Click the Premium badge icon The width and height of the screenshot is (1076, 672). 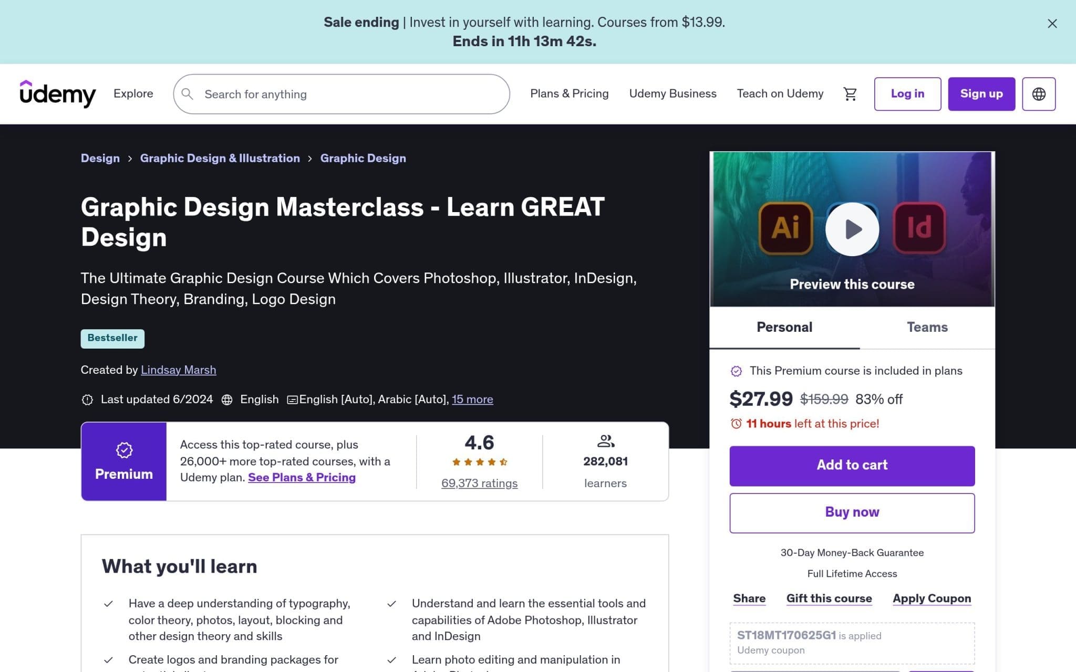pos(124,450)
